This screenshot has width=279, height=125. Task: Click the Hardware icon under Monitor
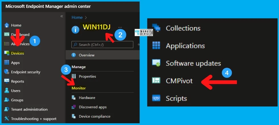click(74, 98)
